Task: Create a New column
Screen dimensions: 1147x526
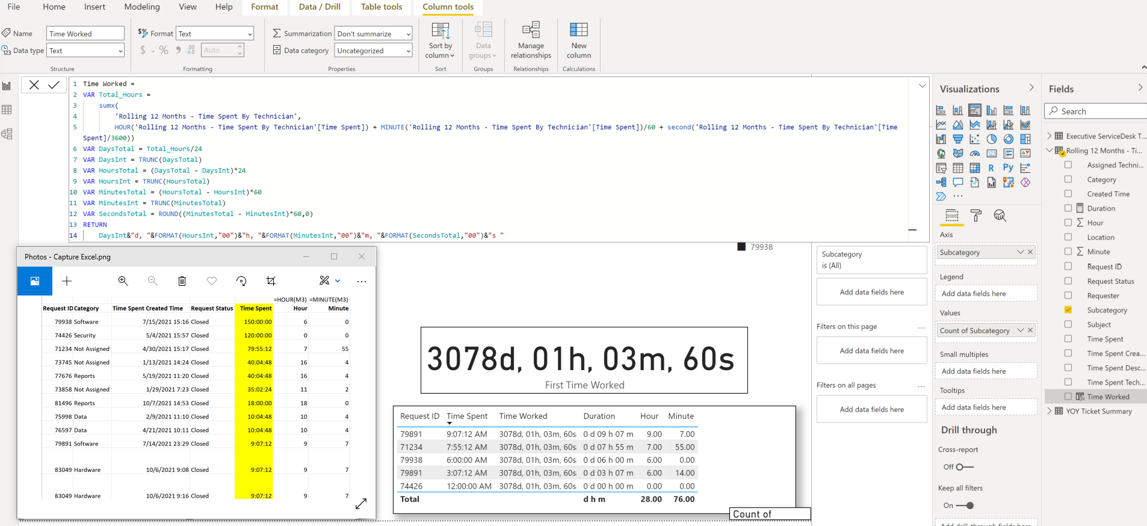Action: click(x=579, y=41)
